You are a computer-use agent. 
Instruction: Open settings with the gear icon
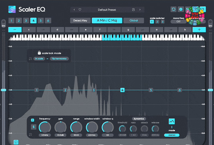tap(181, 9)
